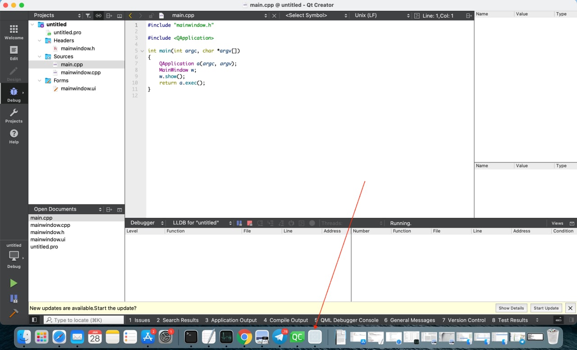Go back in editor navigation history

[x=131, y=15]
